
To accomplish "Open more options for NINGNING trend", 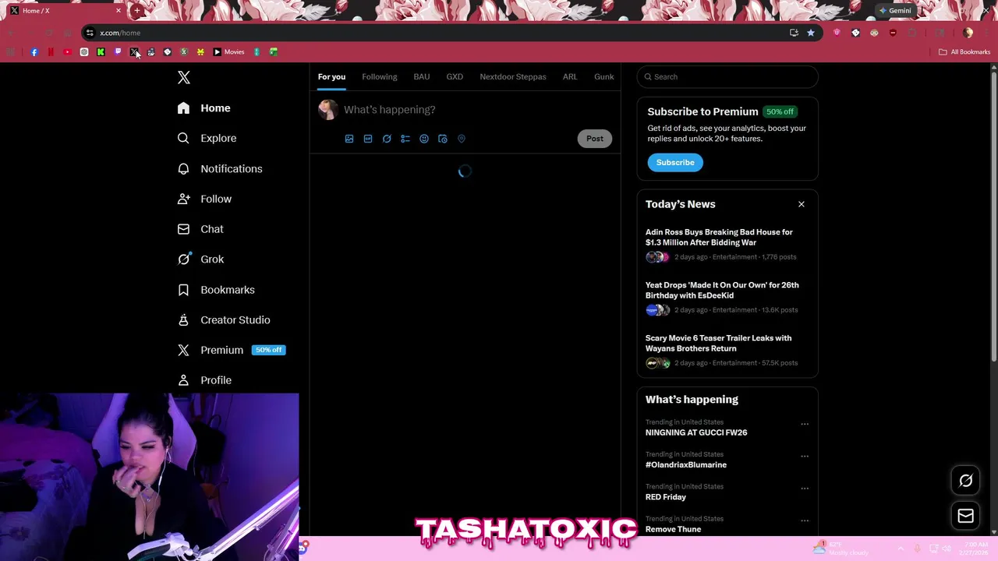I will coord(805,425).
